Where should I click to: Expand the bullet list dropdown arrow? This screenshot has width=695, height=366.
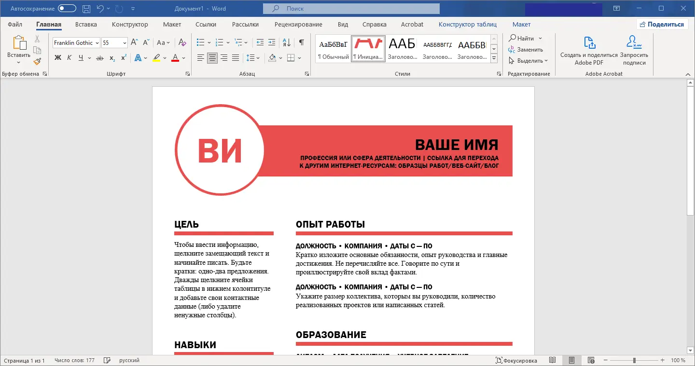coord(208,42)
